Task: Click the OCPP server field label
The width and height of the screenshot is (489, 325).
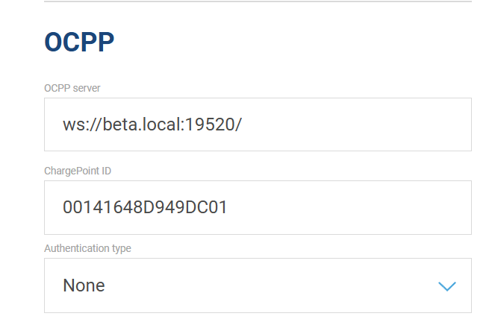Action: pyautogui.click(x=72, y=88)
